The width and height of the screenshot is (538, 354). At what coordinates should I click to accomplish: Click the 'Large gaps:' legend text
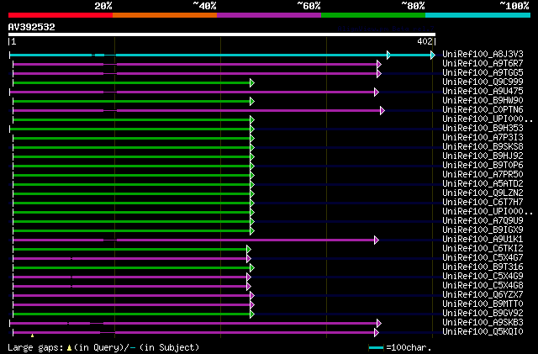(x=35, y=347)
